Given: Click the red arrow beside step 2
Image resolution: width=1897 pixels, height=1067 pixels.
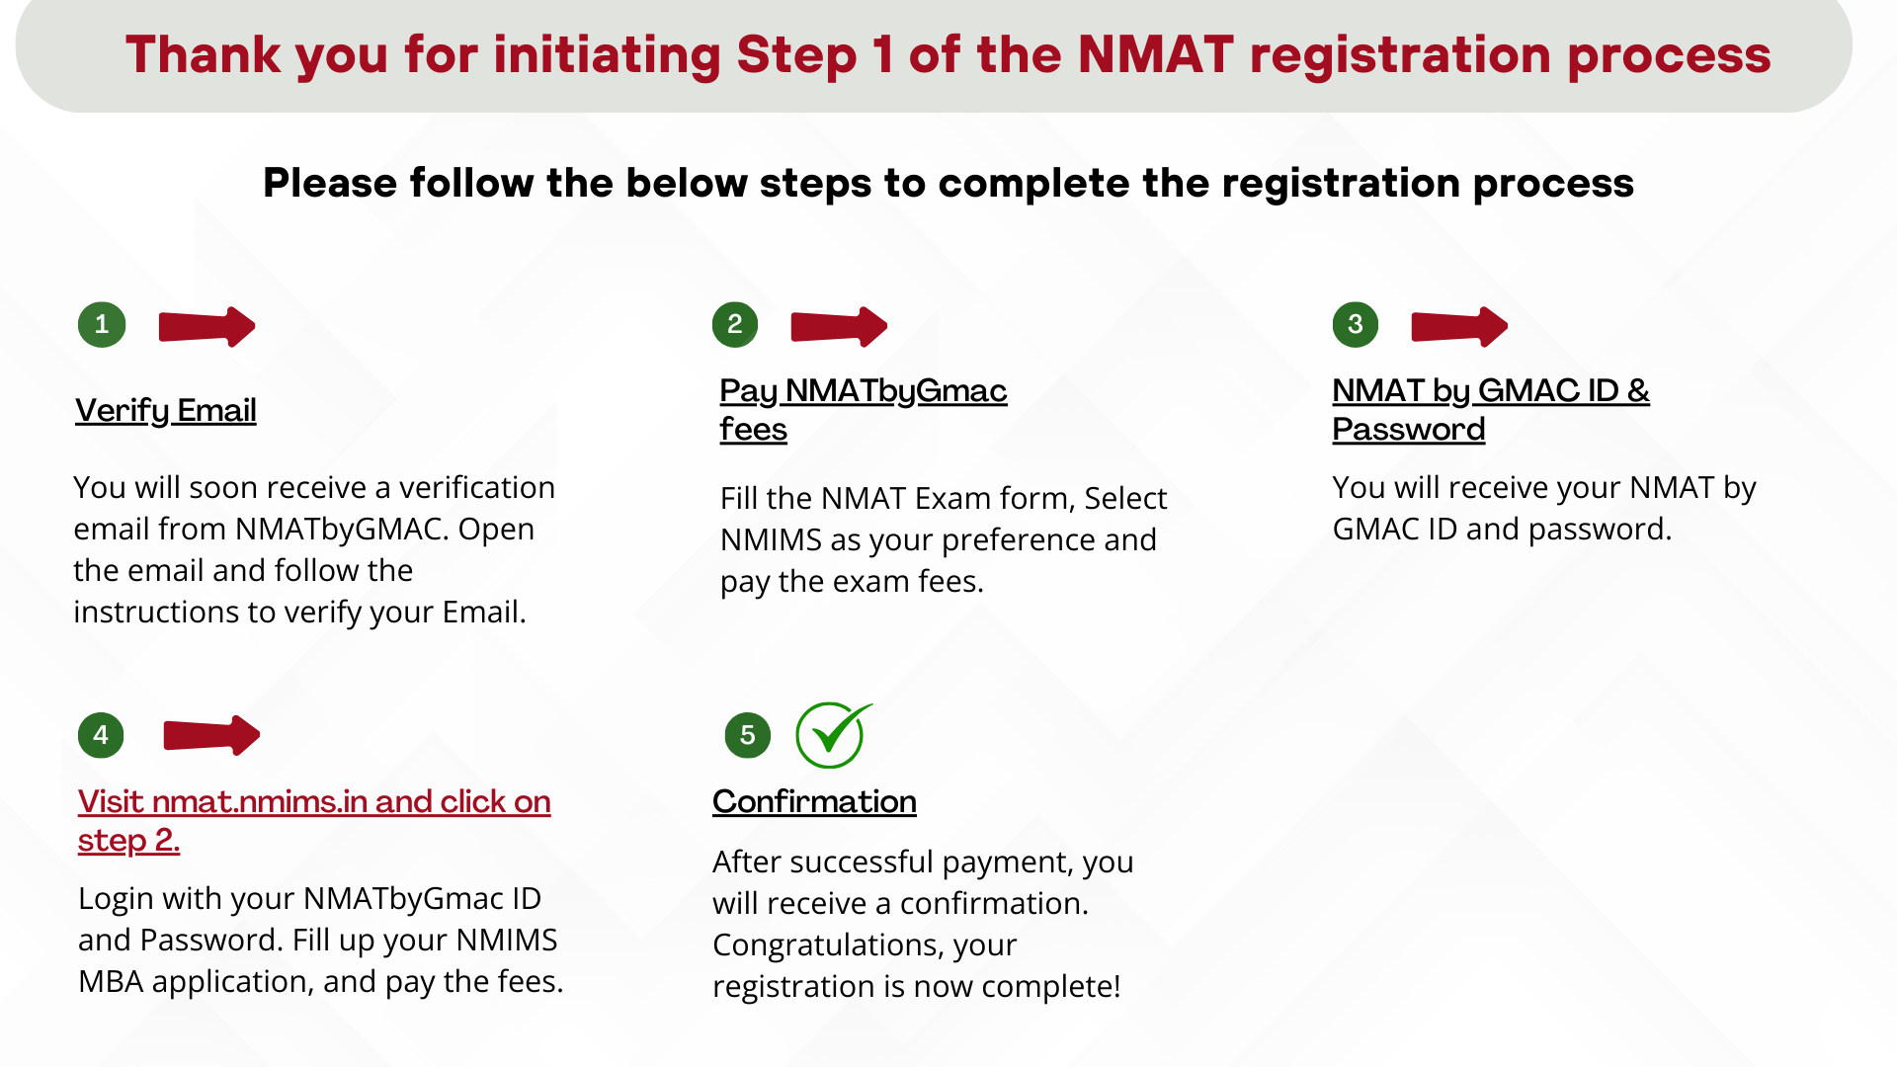Looking at the screenshot, I should click(840, 326).
